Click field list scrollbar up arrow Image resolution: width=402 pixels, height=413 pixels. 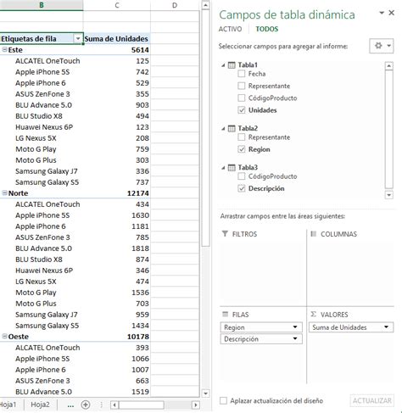[389, 65]
